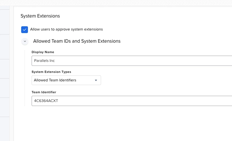Screen dimensions: 232x141
Task: Click the 'Parallels Inc' text in Display Name
Action: [45, 61]
